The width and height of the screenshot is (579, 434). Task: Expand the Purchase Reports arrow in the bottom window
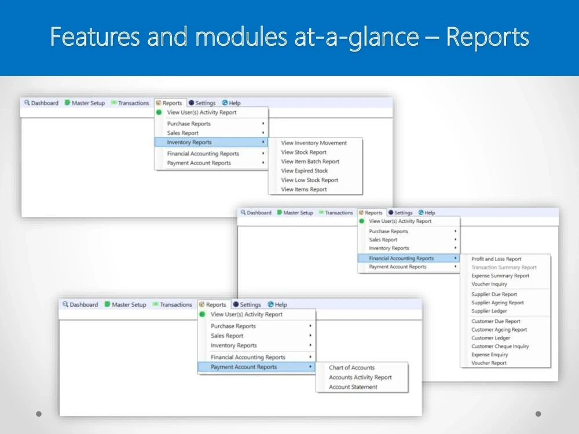pyautogui.click(x=310, y=326)
